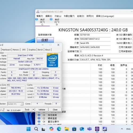Click the CrystalDiskInfo title bar icon
Screen dimensions: 133x133
coord(38,12)
